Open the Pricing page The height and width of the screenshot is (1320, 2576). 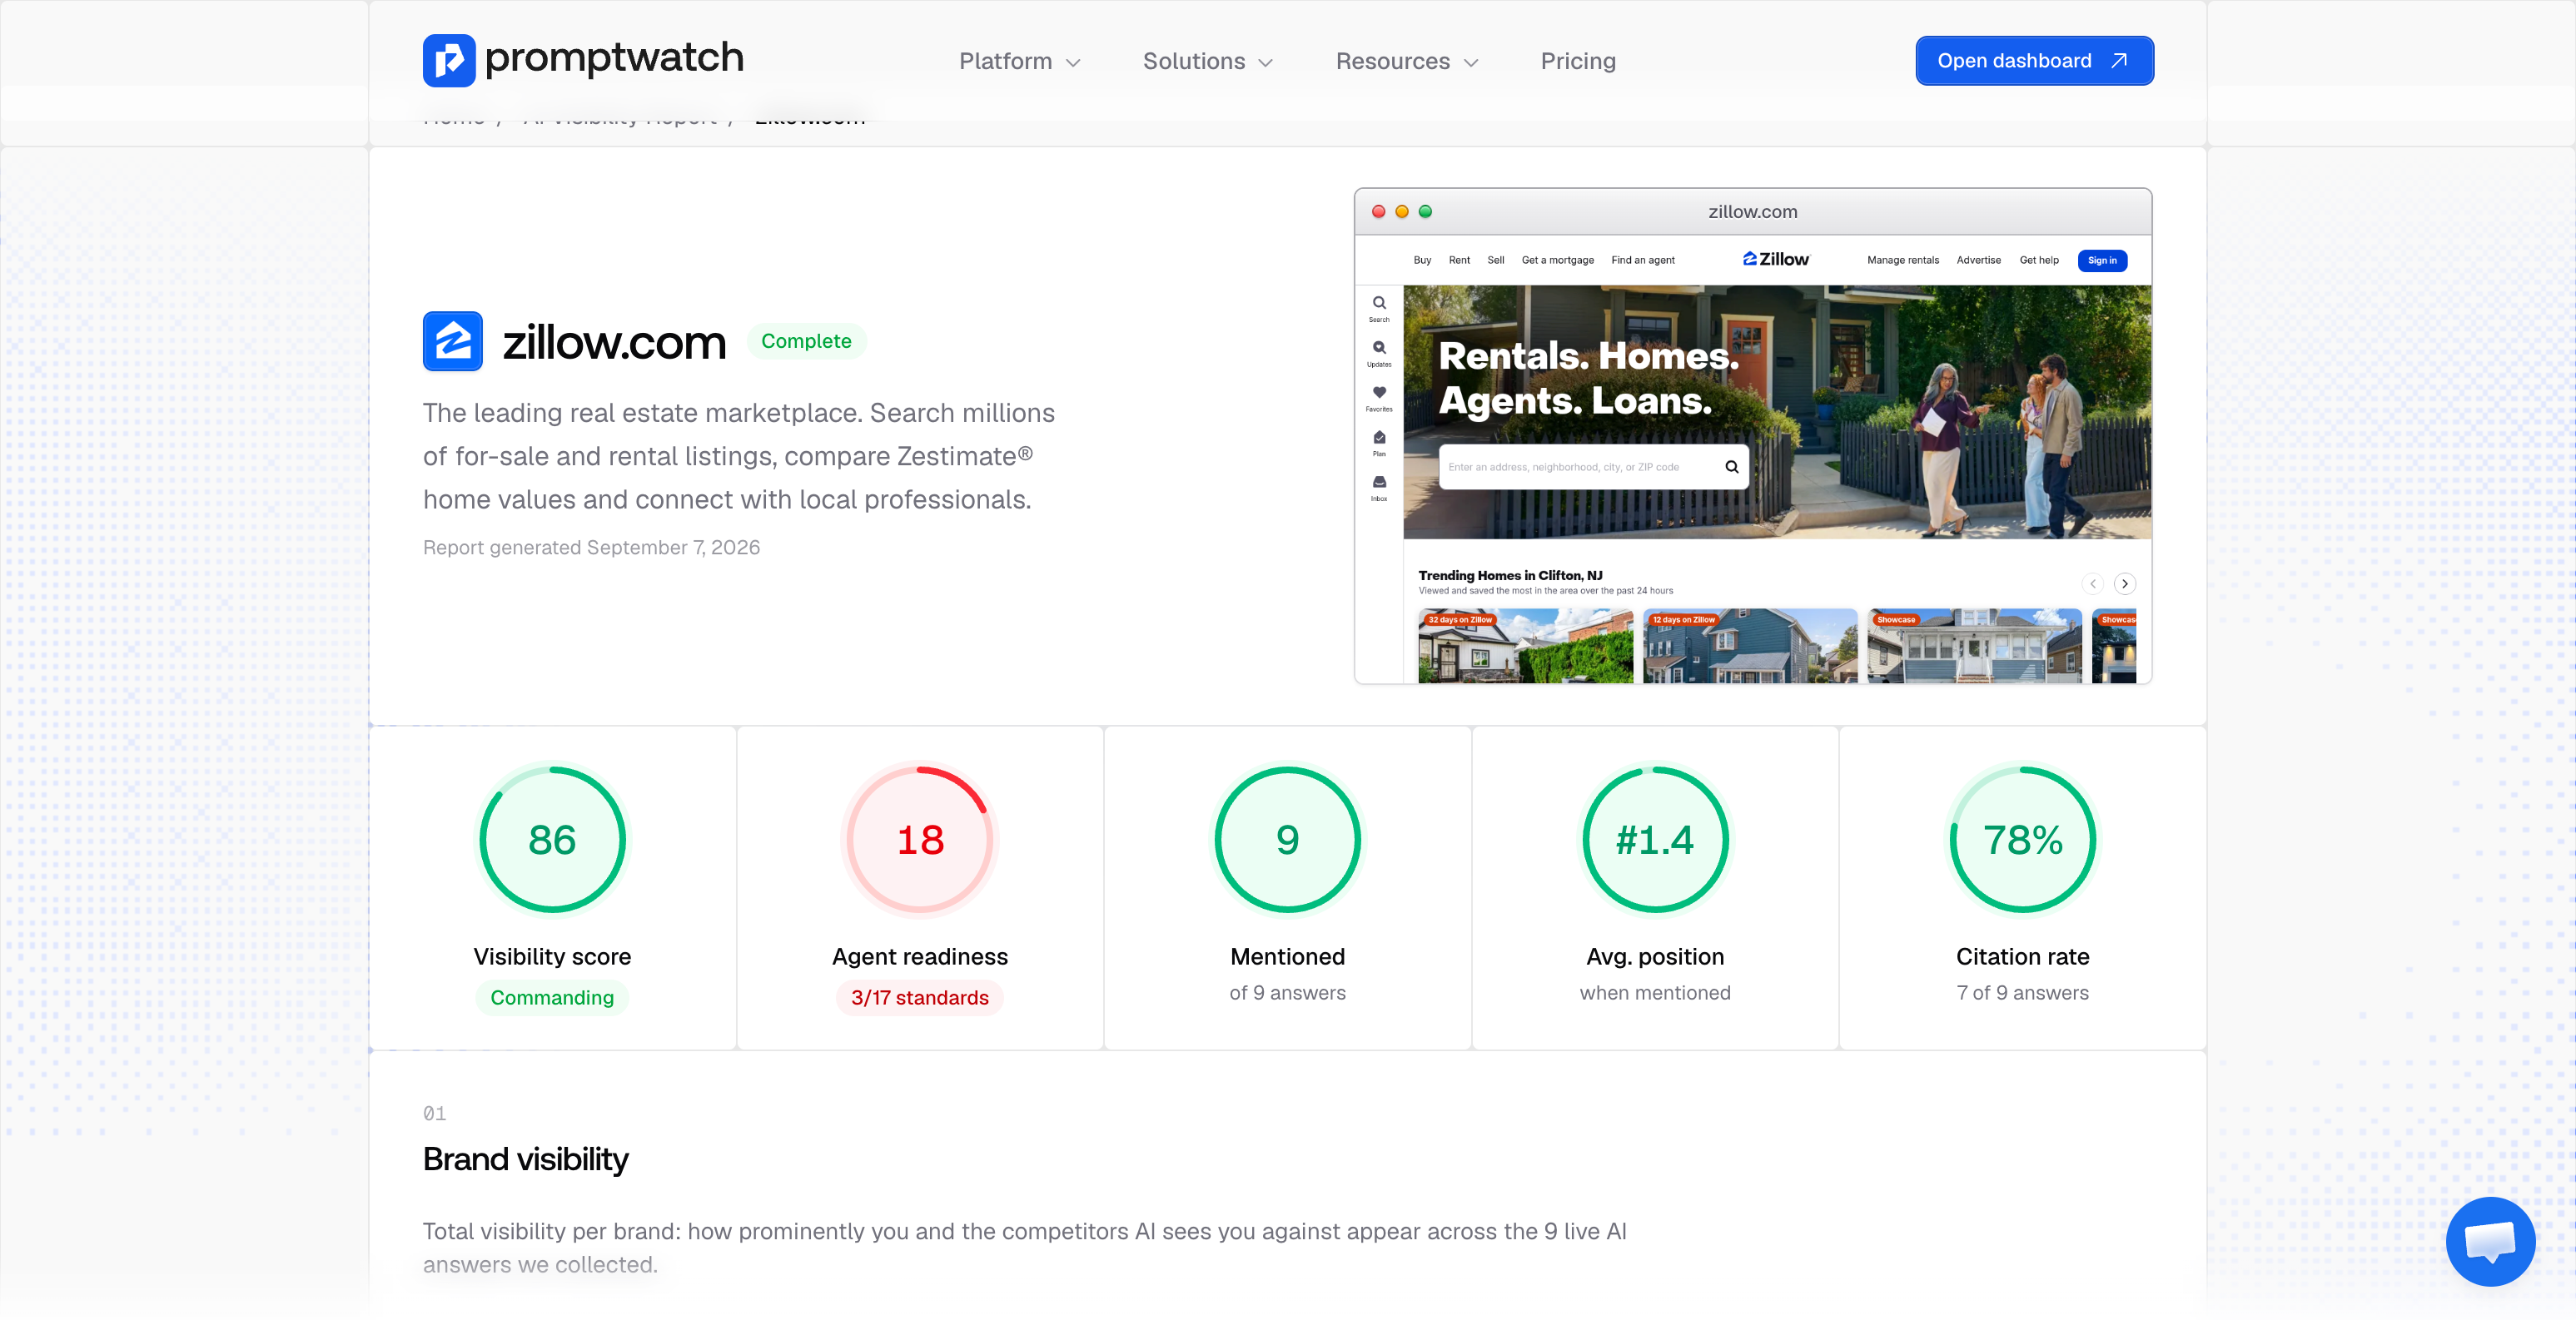click(x=1578, y=61)
